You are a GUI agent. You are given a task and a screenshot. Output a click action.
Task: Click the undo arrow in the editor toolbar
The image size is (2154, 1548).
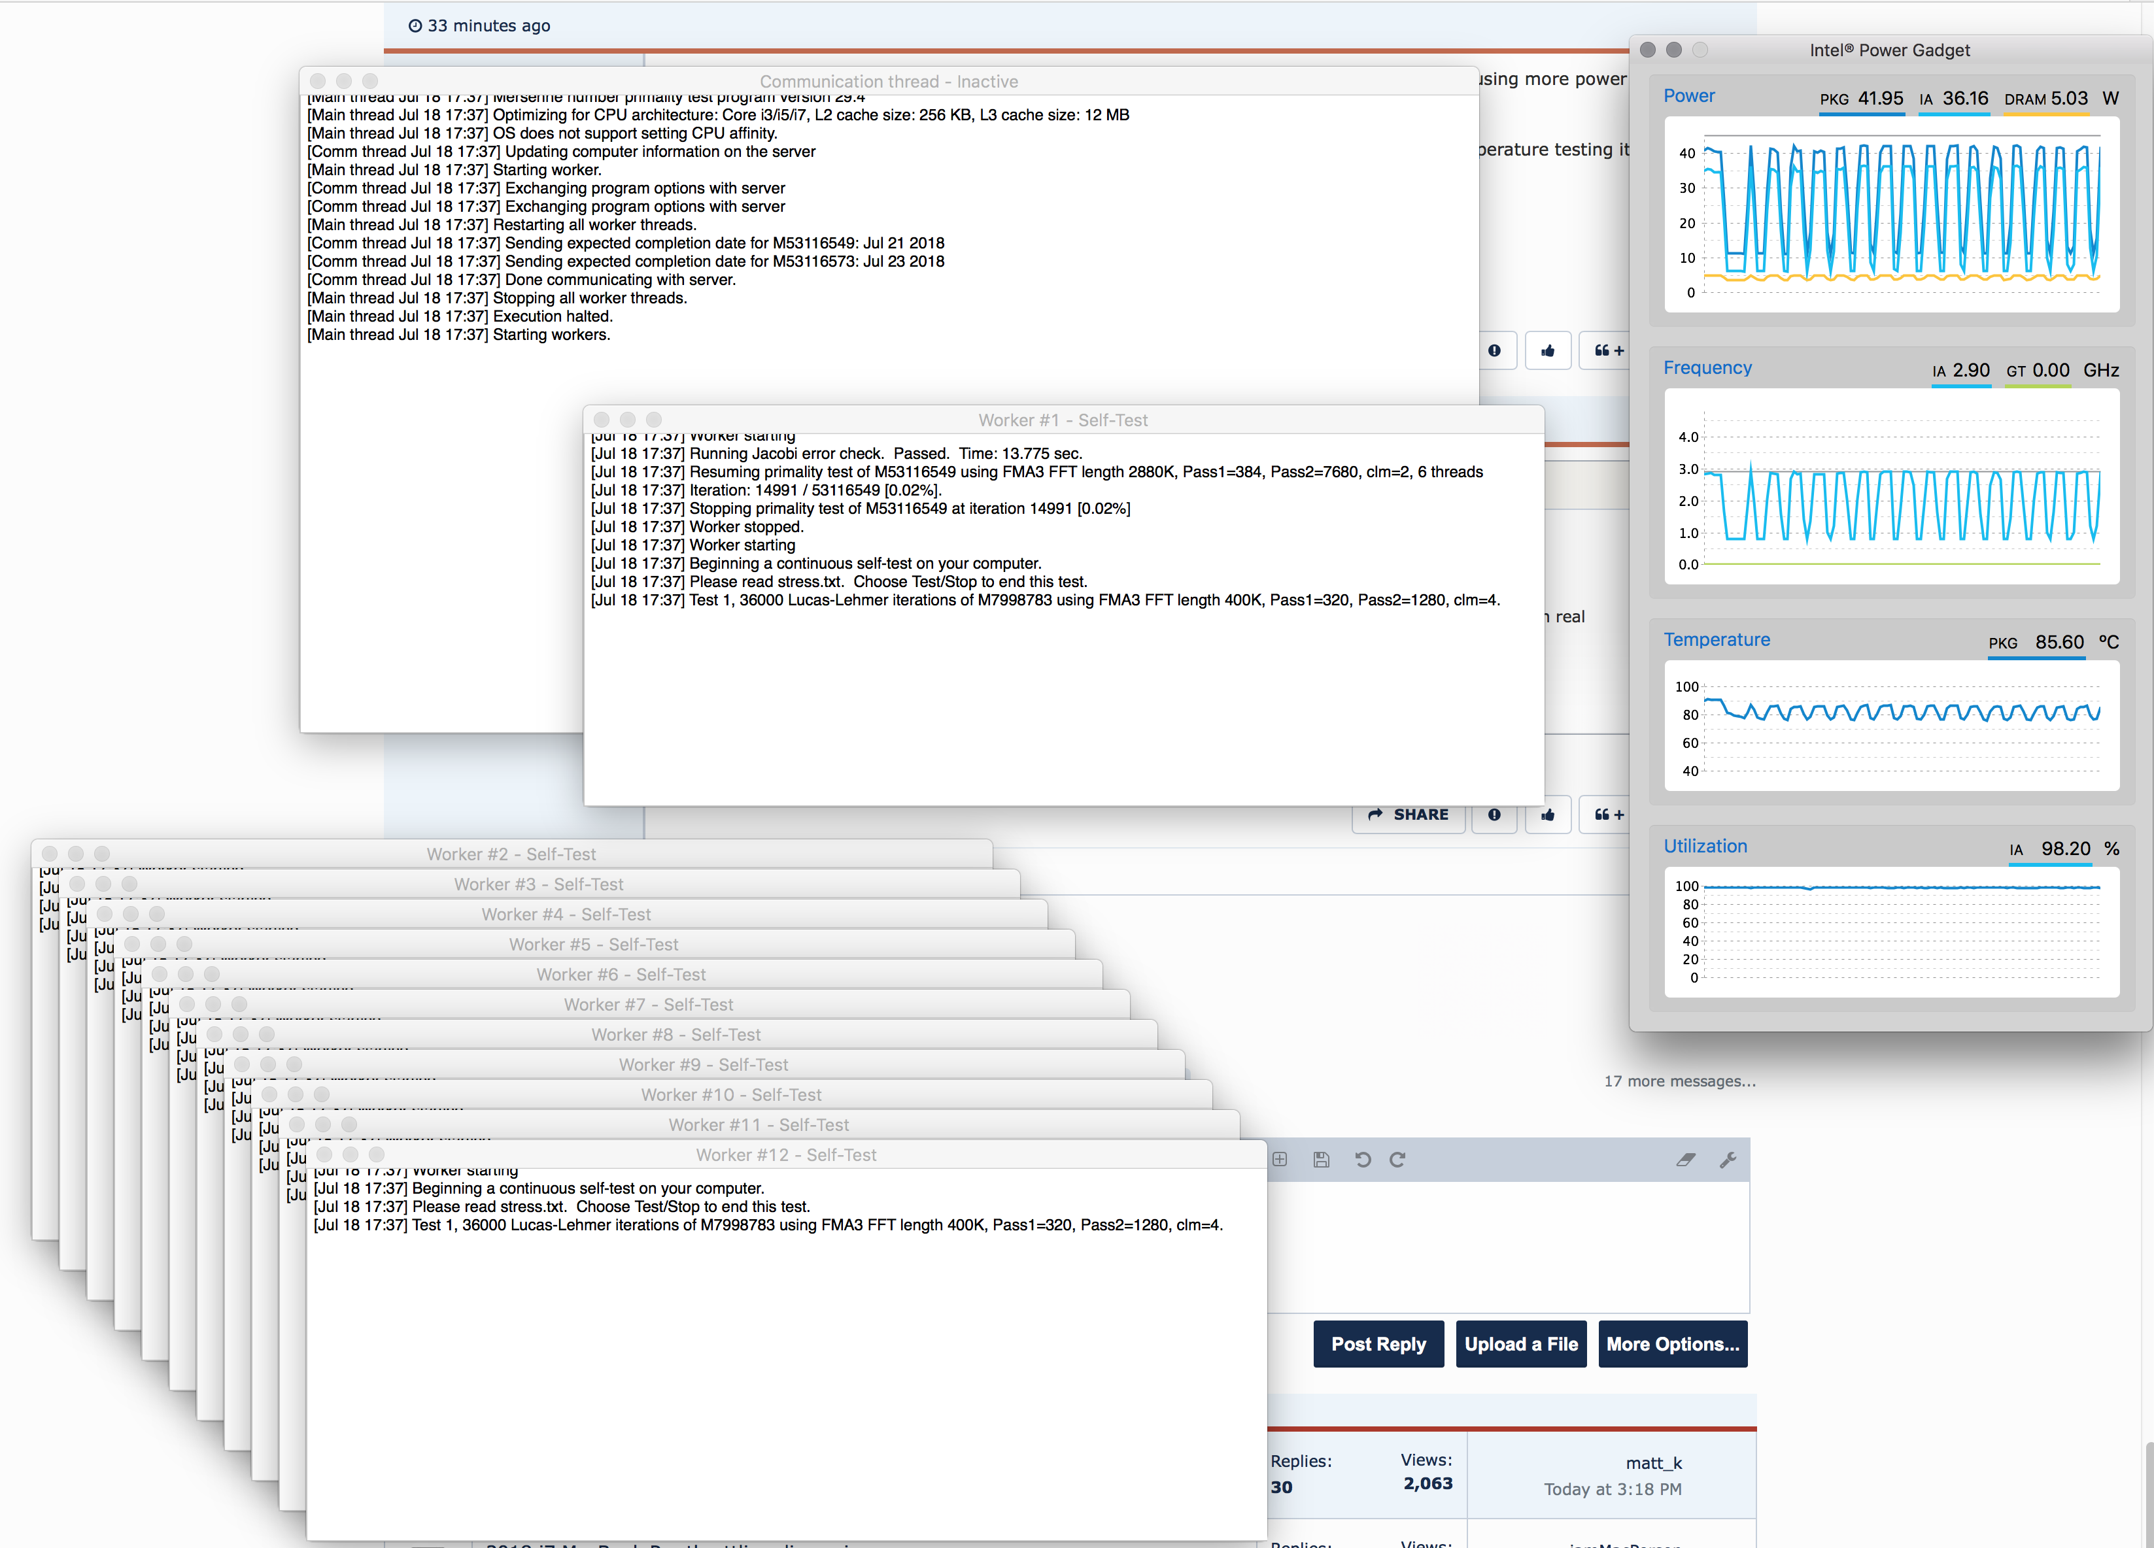pos(1362,1158)
